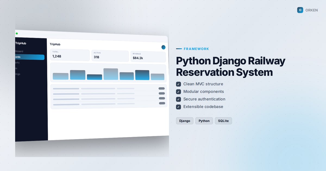326x171 pixels.
Task: Click the pill button in last table row
Action: tap(162, 103)
